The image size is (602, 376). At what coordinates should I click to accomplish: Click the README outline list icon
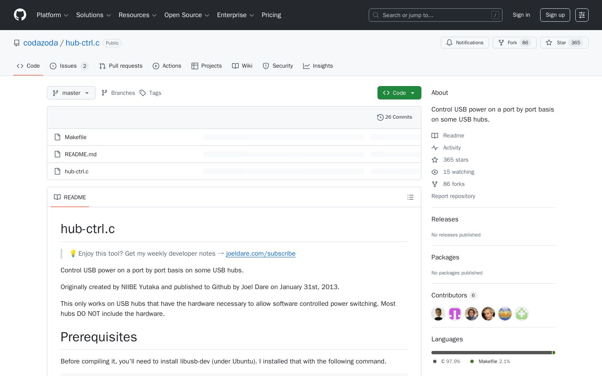tap(411, 197)
